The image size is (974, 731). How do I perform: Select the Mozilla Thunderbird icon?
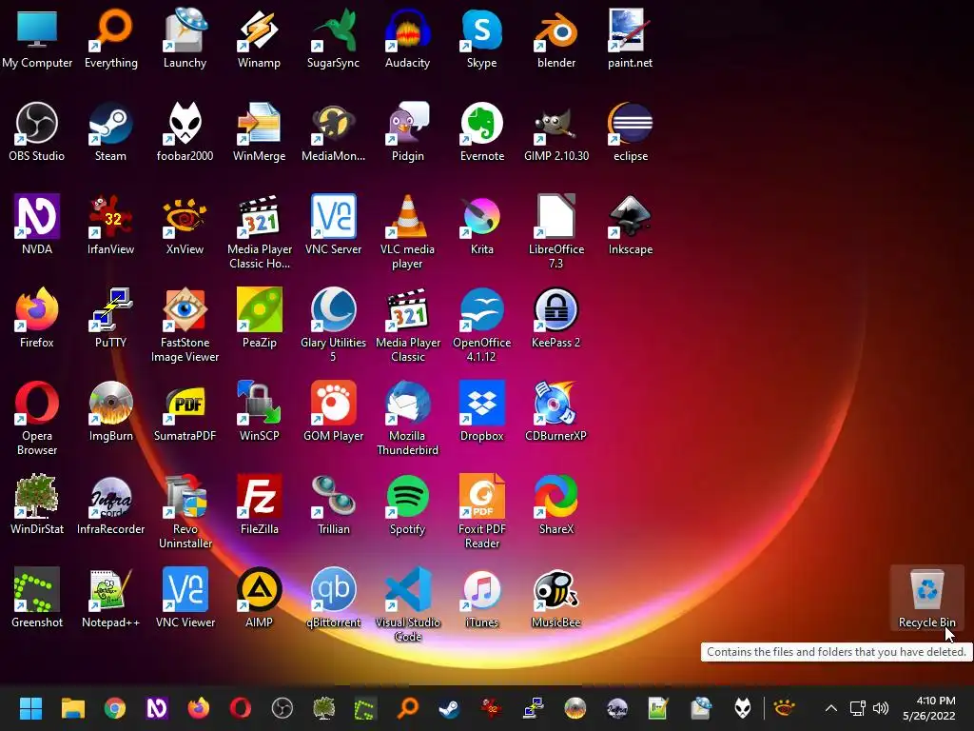[407, 418]
